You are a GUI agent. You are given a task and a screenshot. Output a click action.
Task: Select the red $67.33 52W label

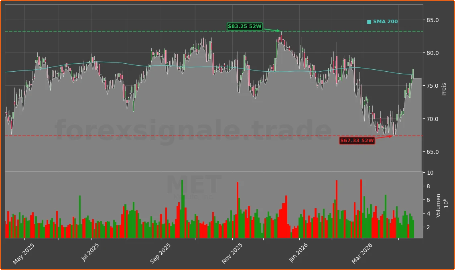[357, 141]
